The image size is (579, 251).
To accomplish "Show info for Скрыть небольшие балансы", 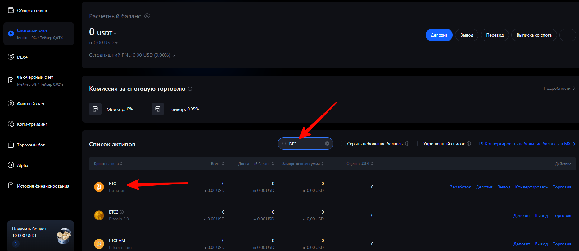I will tap(407, 144).
